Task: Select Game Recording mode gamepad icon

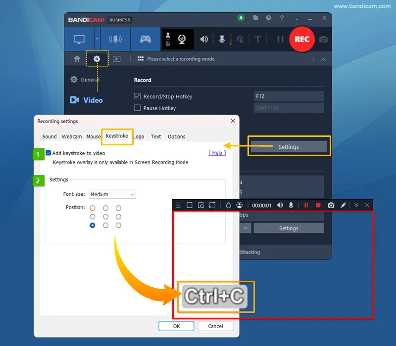Action: point(146,39)
